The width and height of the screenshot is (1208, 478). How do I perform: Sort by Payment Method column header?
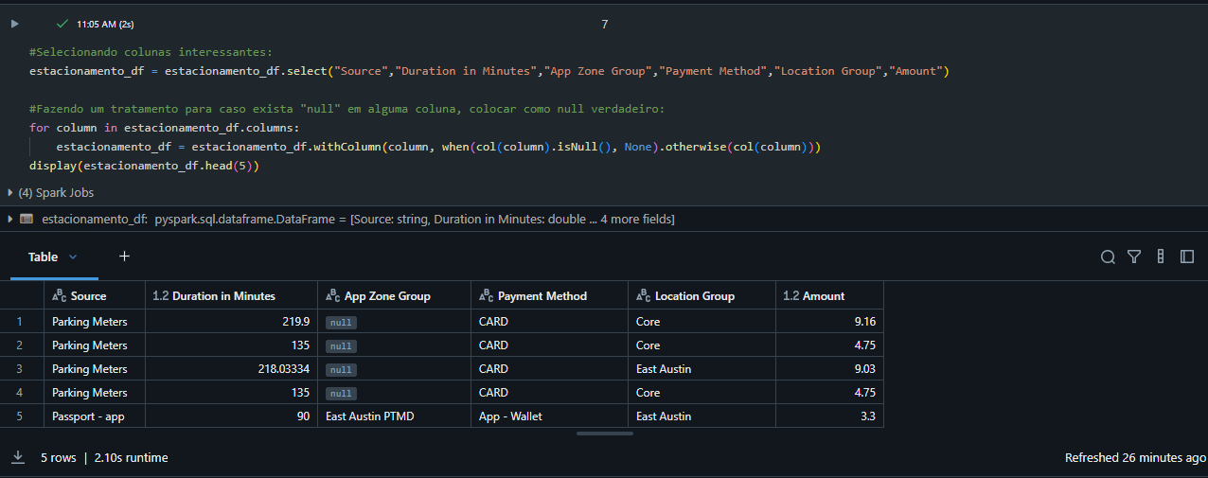549,295
